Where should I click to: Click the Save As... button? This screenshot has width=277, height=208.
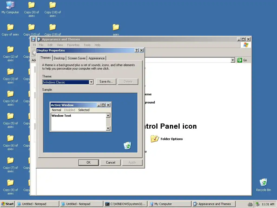[x=106, y=82]
